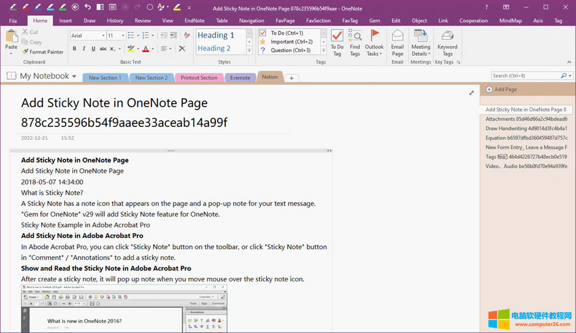This screenshot has height=333, width=576.
Task: Click the Undo arrow in the quick toolbar
Action: (x=88, y=7)
